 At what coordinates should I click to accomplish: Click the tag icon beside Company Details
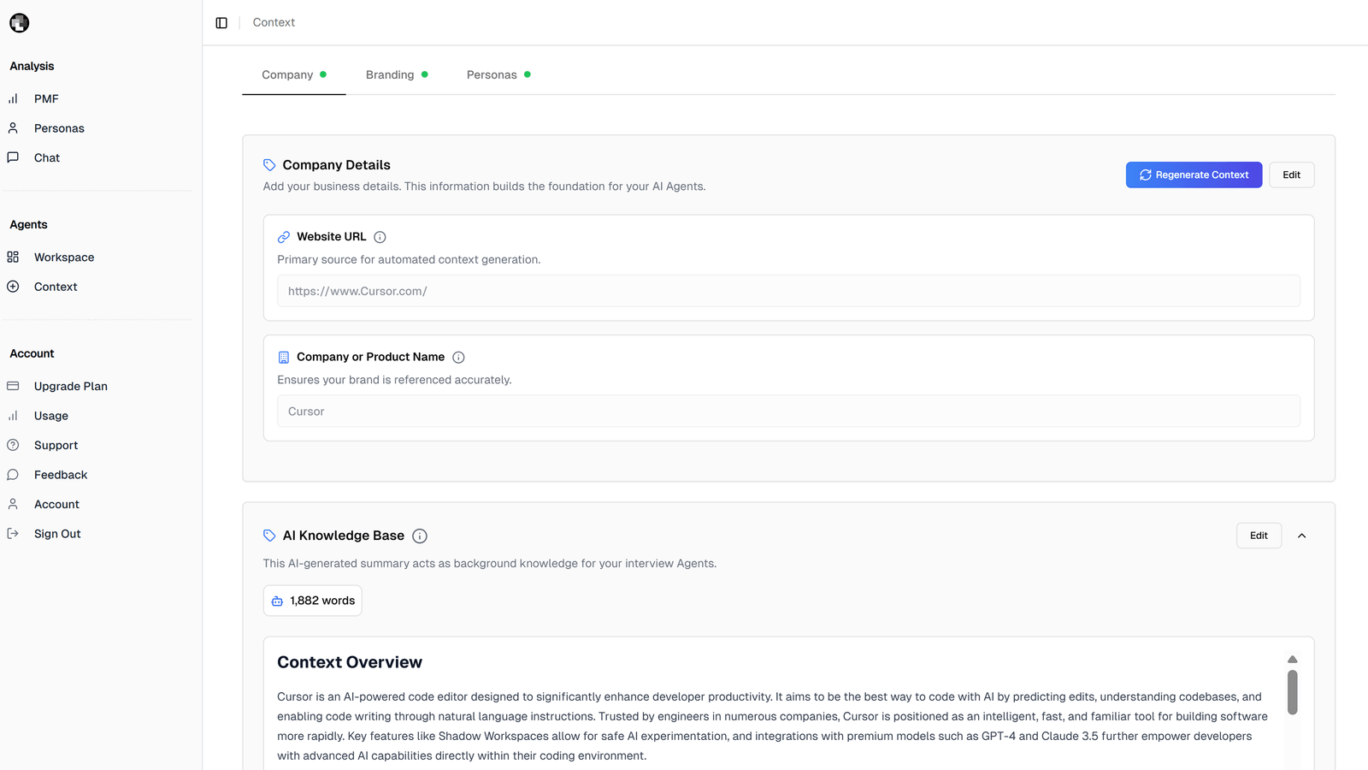[269, 165]
